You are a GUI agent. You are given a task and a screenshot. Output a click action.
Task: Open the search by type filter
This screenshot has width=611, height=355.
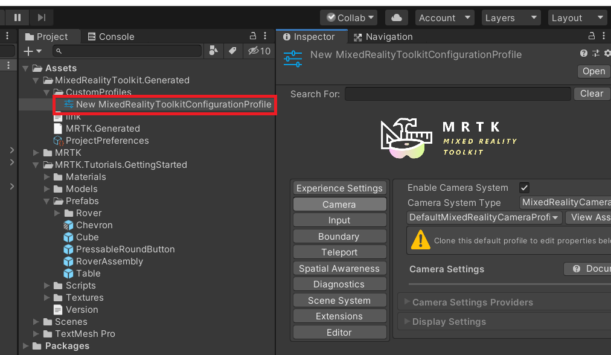[x=214, y=51]
